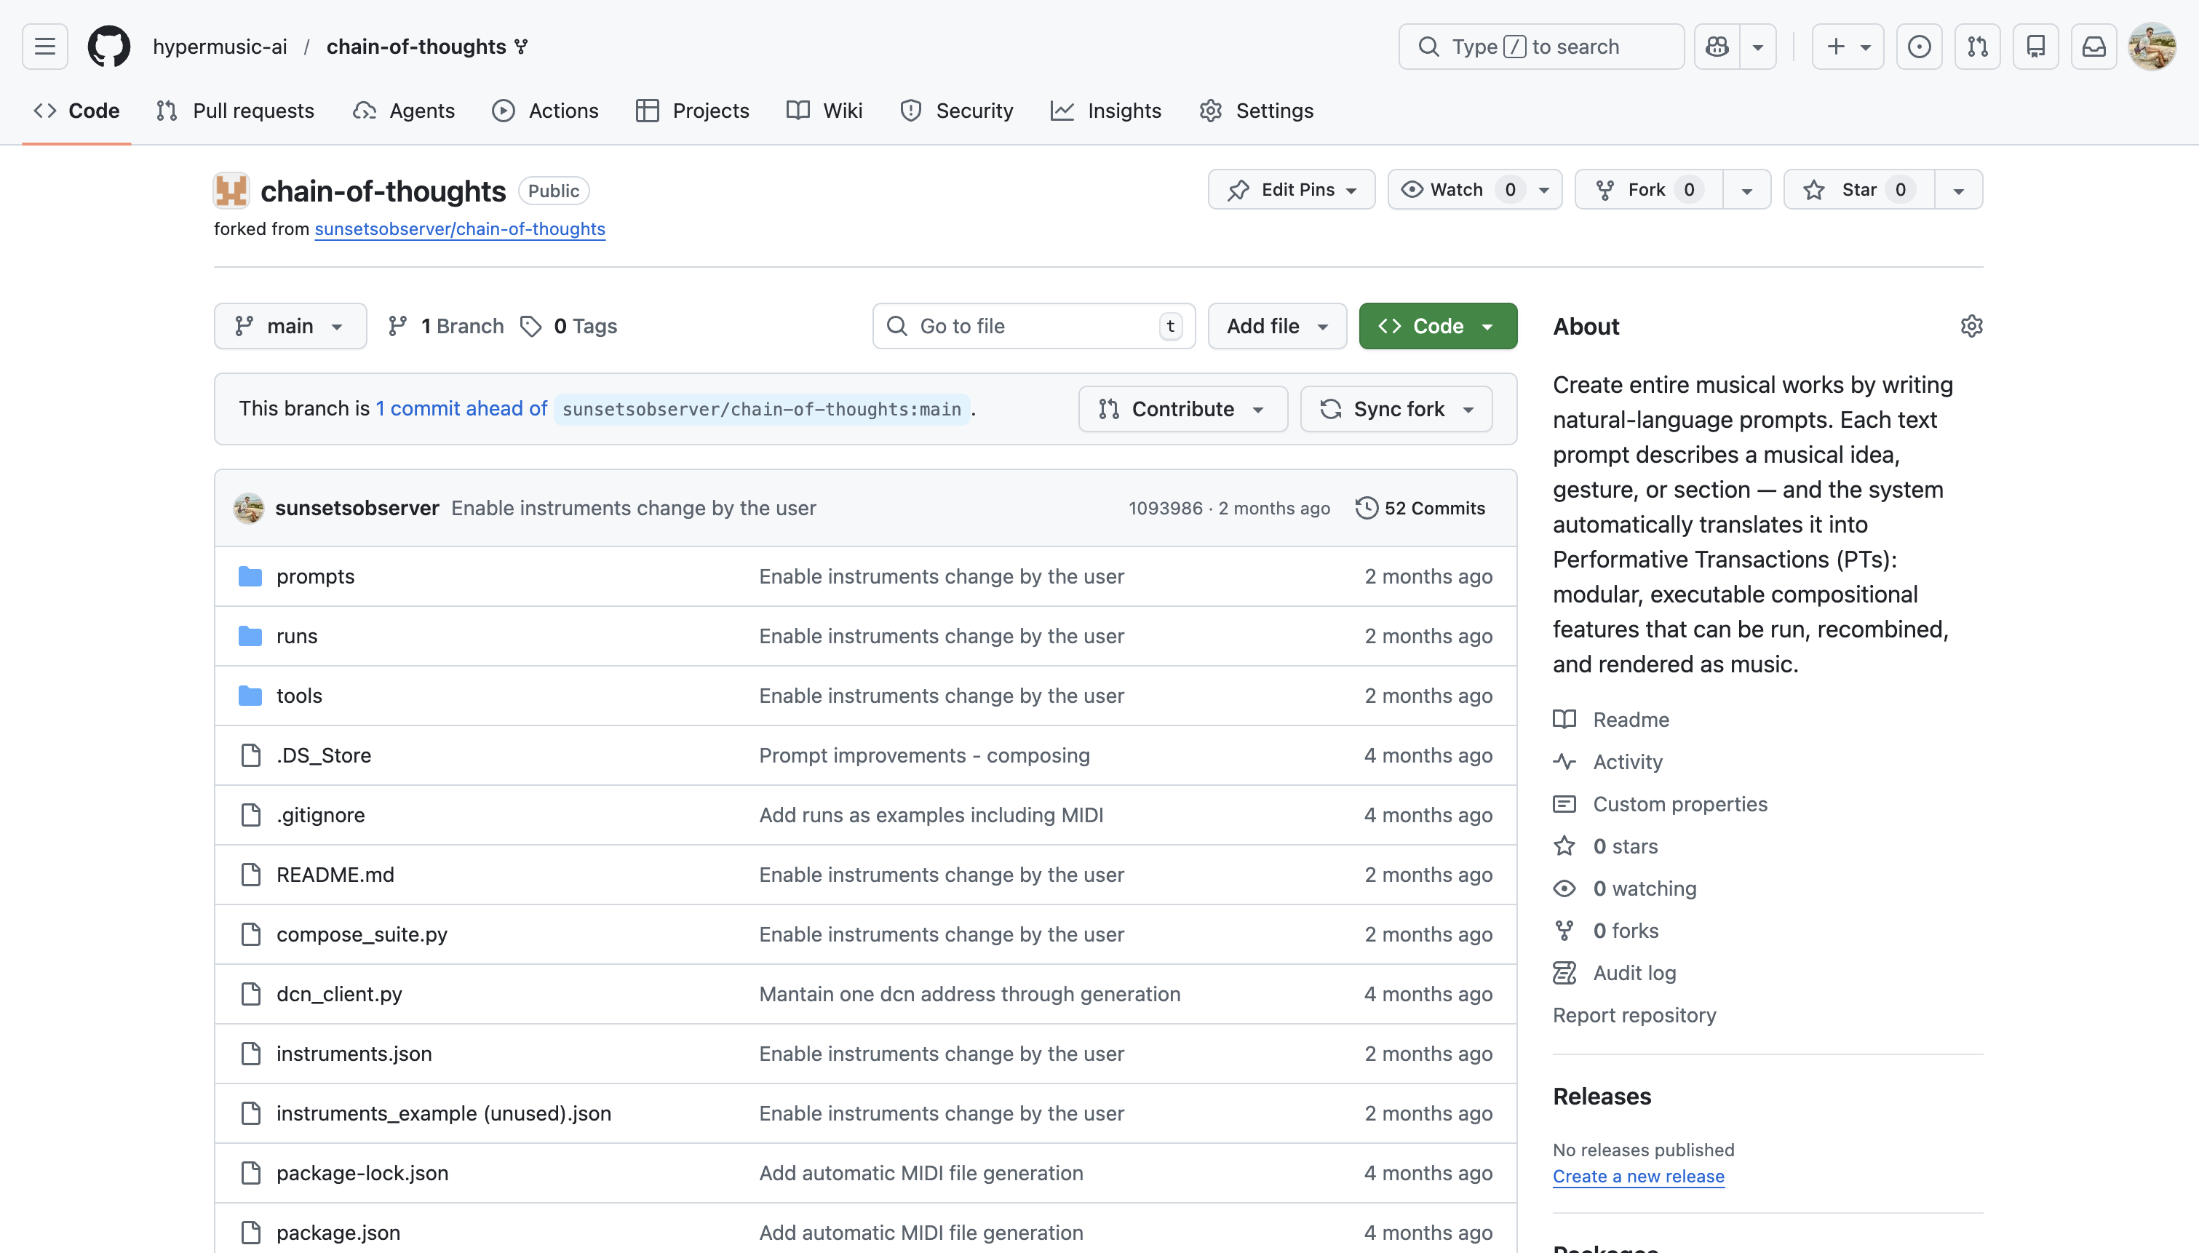Open the Issues icon in the header

(x=1919, y=47)
